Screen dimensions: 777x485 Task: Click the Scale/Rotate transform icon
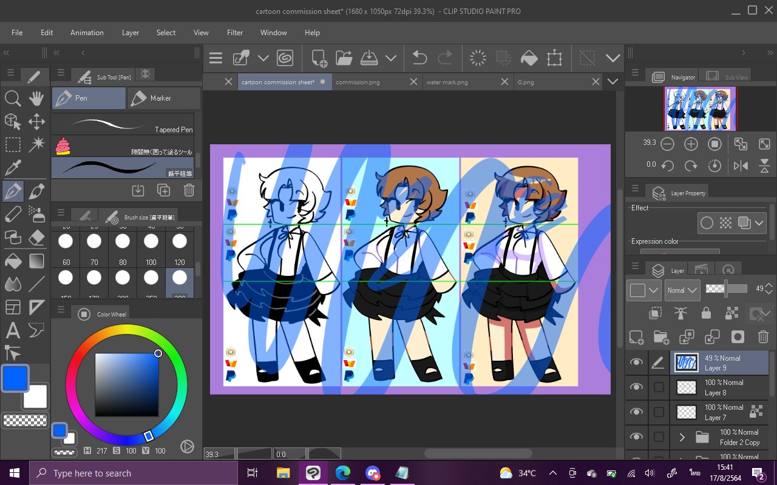tap(554, 58)
